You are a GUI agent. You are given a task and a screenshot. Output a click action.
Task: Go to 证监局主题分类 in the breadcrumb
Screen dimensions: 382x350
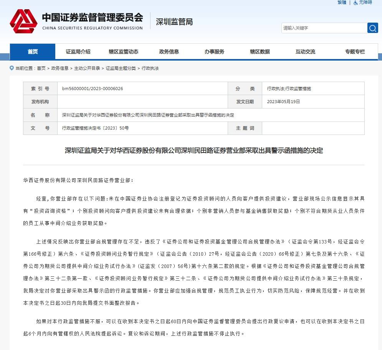point(121,68)
